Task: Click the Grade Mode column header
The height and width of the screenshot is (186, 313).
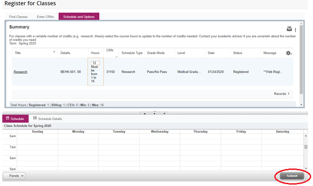Action: click(x=157, y=53)
